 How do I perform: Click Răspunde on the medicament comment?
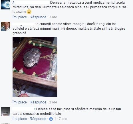point(38,17)
